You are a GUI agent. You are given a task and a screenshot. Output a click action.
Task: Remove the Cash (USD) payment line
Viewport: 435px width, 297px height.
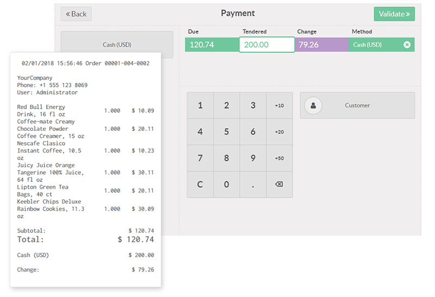coord(407,45)
